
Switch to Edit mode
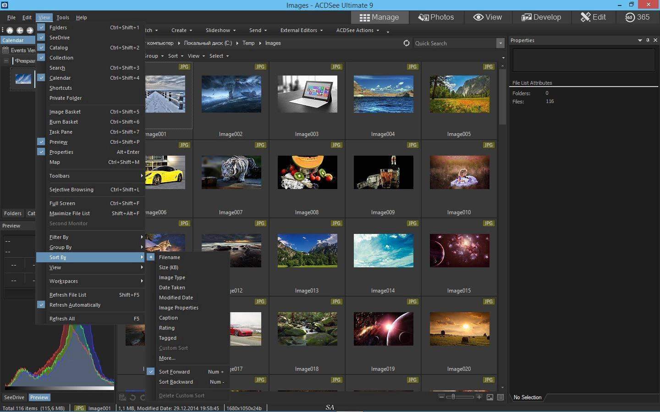pyautogui.click(x=593, y=17)
